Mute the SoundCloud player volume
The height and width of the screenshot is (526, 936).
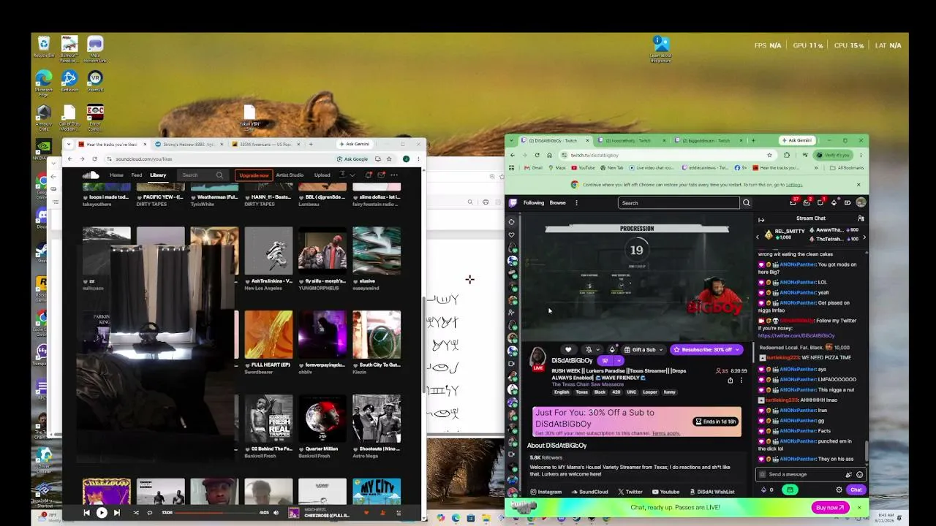pos(276,513)
